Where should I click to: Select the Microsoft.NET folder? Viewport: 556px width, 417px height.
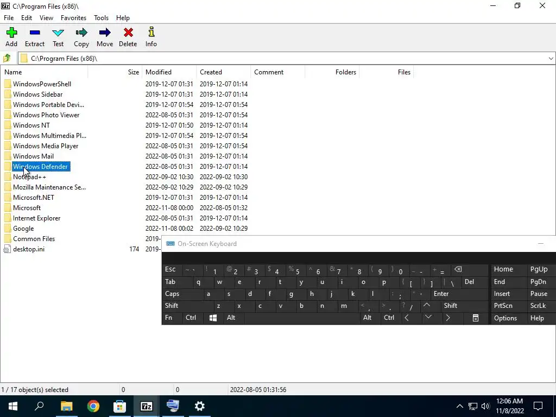click(34, 197)
